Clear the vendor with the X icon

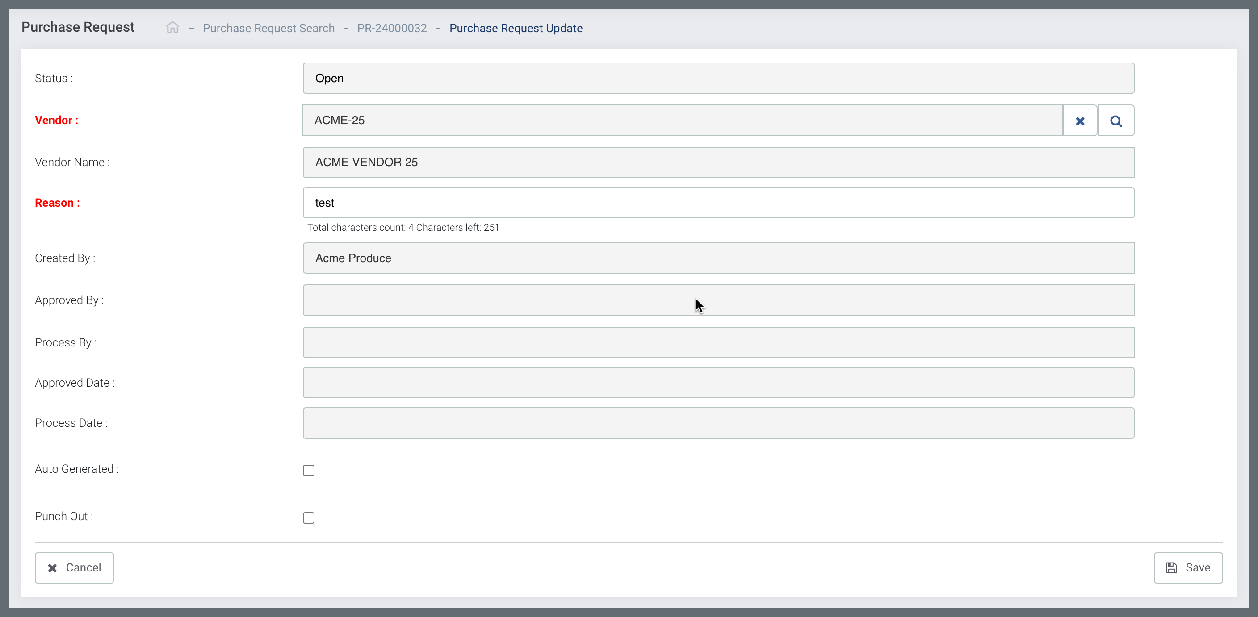click(1080, 121)
